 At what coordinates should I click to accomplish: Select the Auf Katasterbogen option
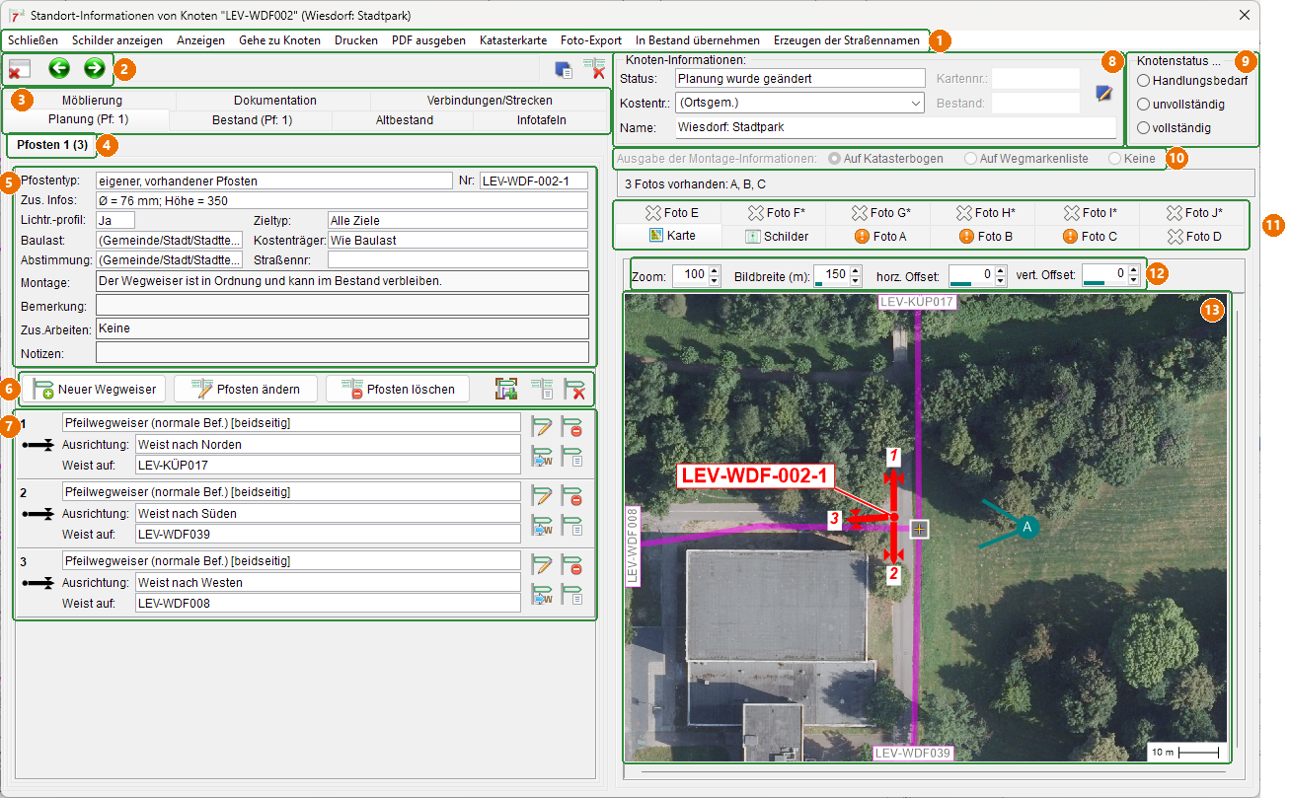834,158
